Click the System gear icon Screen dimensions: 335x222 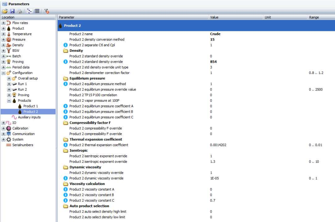point(8,139)
